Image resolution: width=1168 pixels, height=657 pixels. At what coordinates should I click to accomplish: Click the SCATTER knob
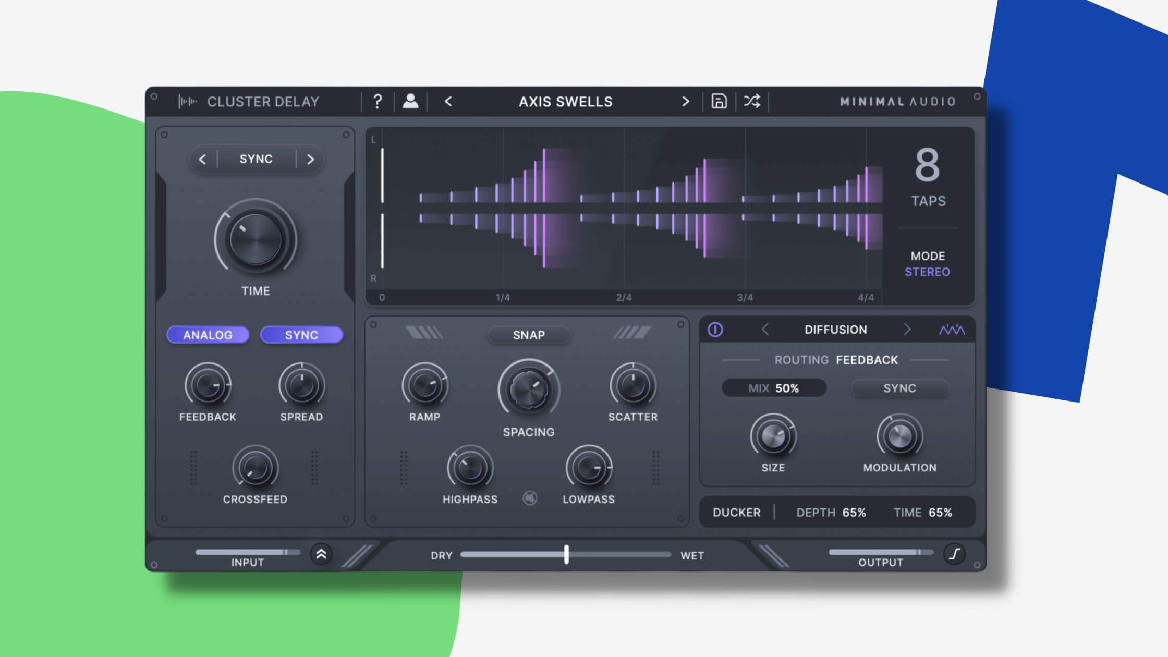tap(633, 385)
